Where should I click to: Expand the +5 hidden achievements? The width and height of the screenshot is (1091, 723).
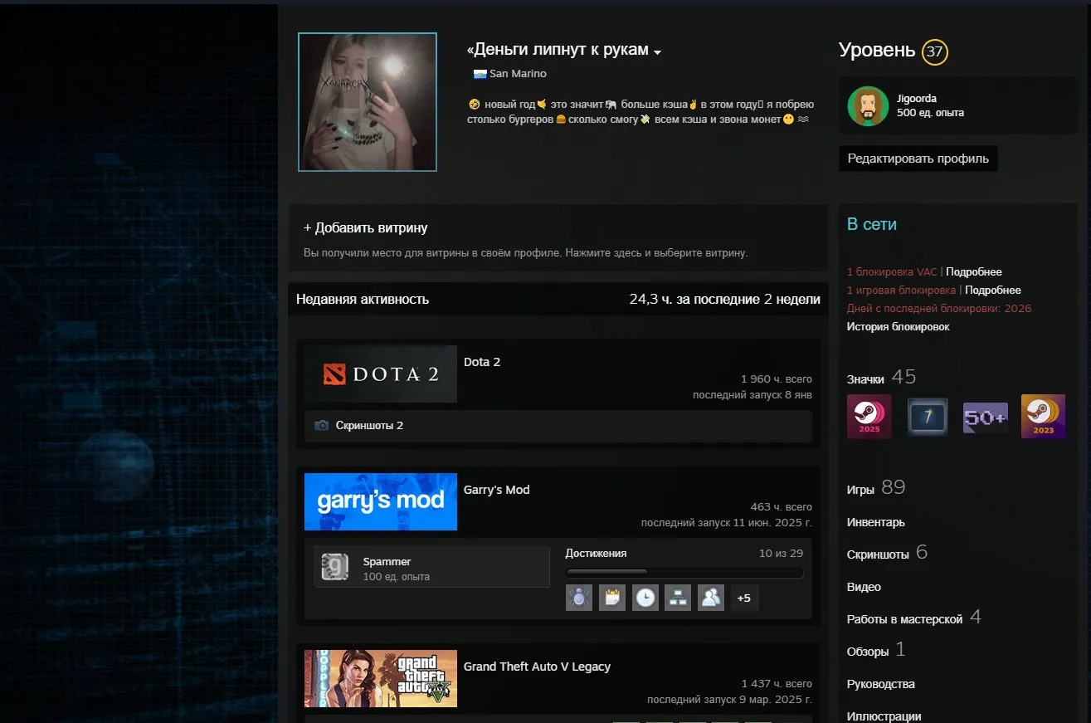(x=743, y=597)
